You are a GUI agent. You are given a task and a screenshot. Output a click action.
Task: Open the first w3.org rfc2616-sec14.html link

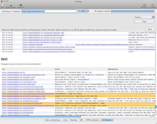[x=47, y=49]
